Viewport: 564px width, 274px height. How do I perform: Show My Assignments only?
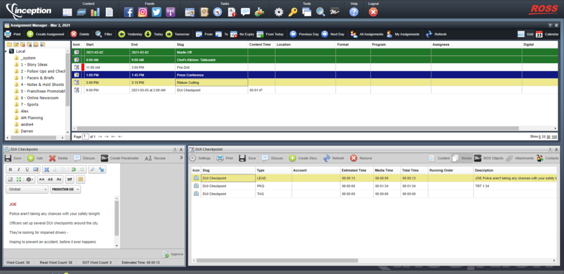point(403,34)
